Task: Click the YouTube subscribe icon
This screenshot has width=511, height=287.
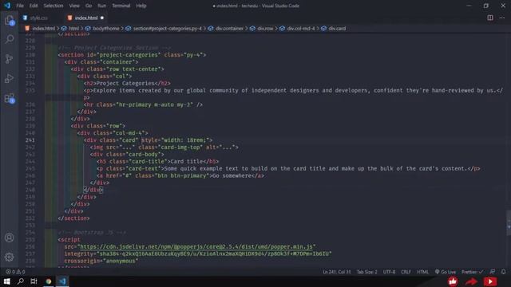Action: [490, 281]
